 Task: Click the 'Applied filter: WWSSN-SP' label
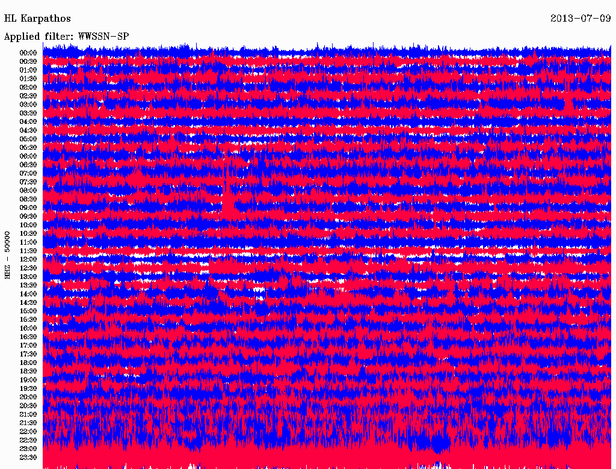tap(66, 37)
